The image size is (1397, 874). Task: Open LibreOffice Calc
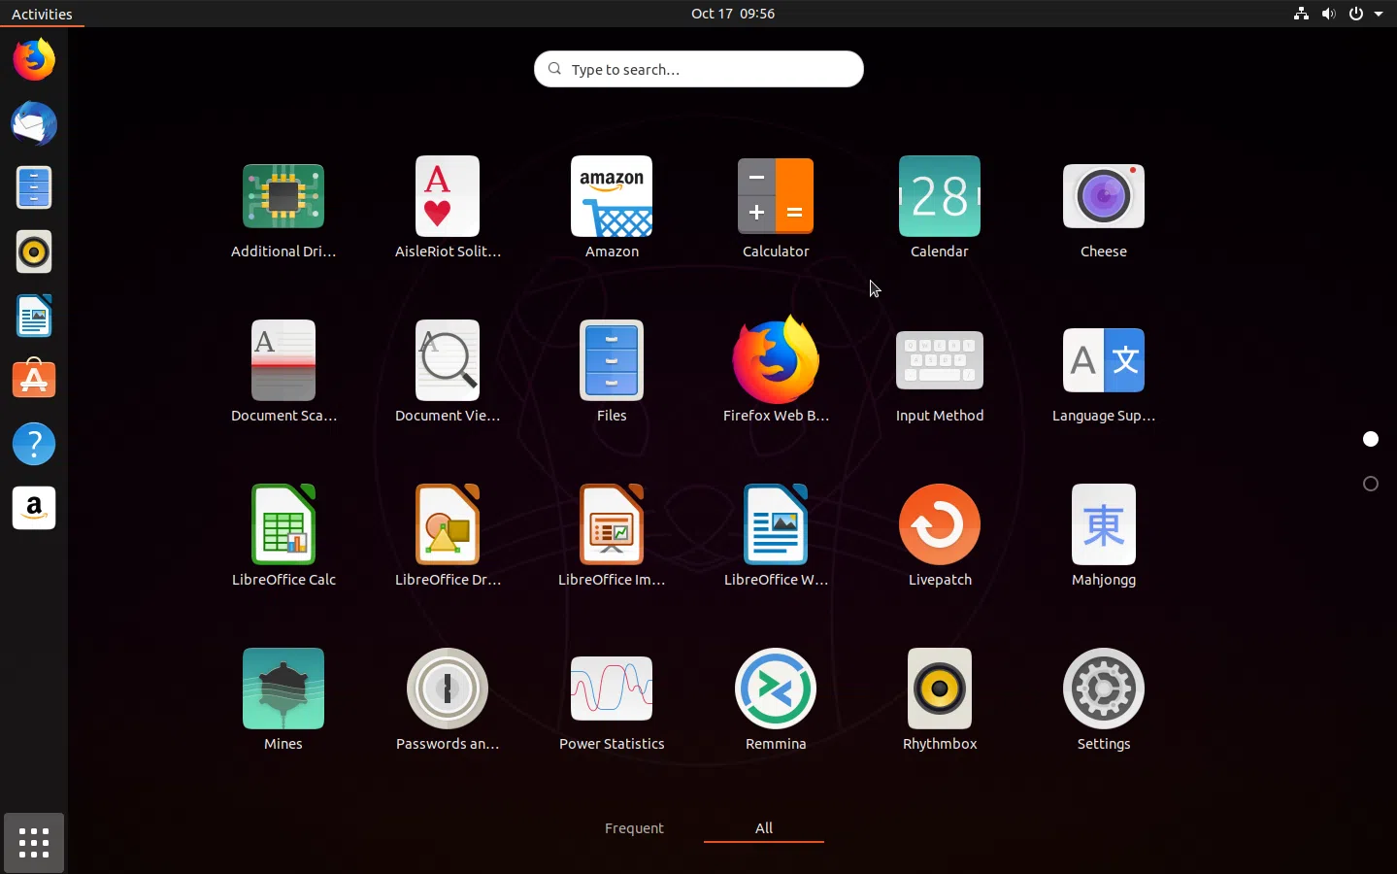(x=283, y=524)
